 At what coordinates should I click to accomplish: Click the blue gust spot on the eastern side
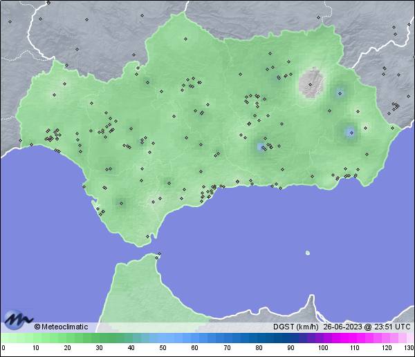(x=350, y=131)
